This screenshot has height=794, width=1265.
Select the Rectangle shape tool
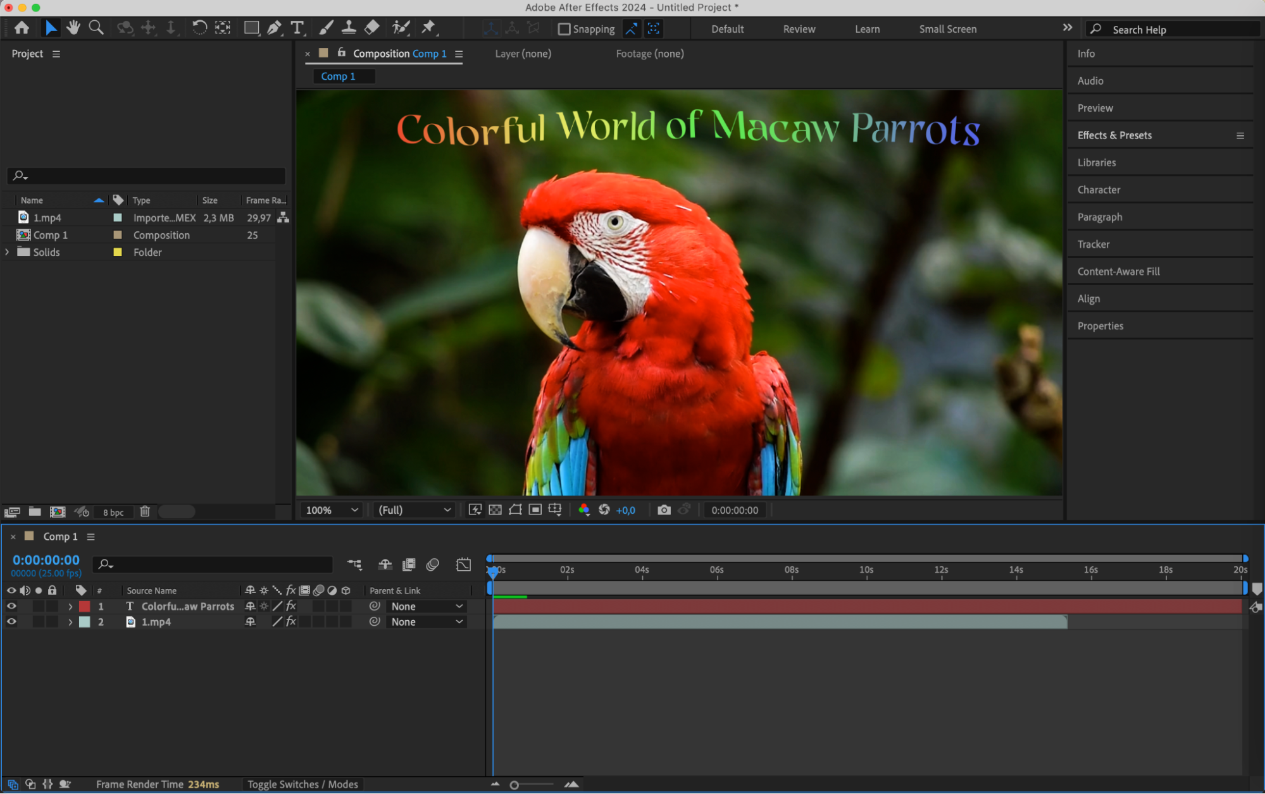click(x=251, y=28)
